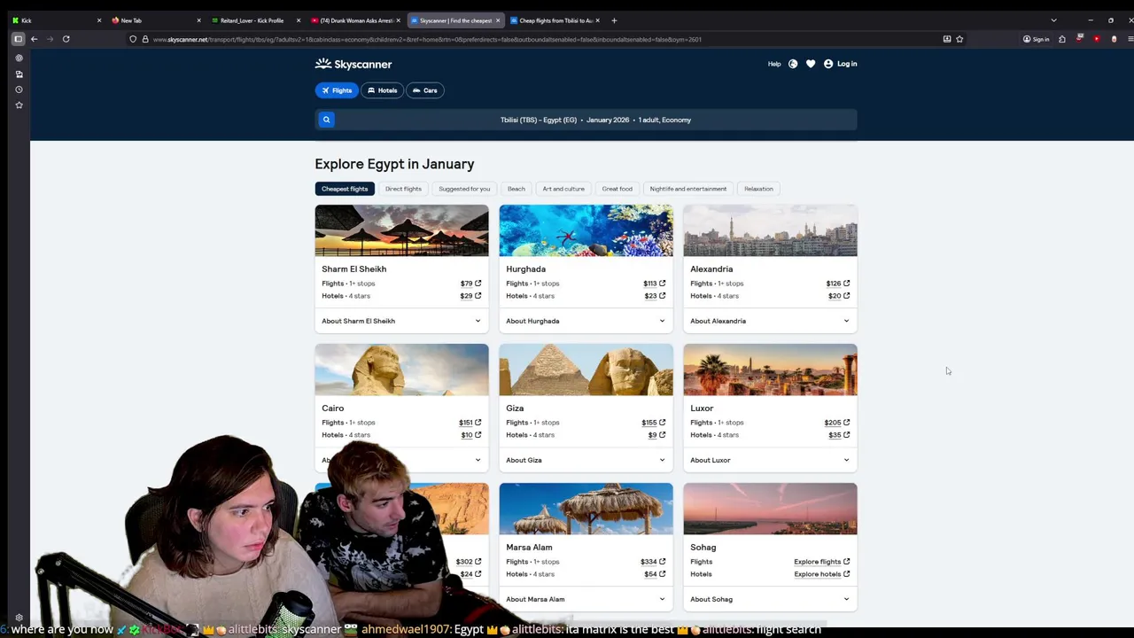Expand About Marsa Alam section

(586, 599)
